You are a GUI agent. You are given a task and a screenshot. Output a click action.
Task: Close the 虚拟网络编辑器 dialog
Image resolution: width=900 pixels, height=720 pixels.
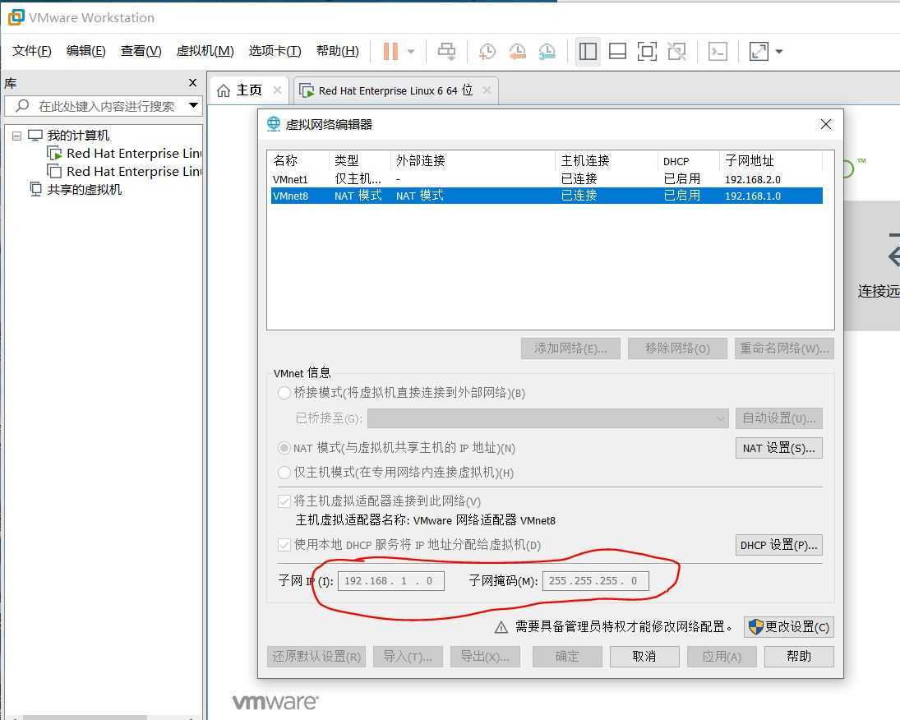tap(826, 124)
